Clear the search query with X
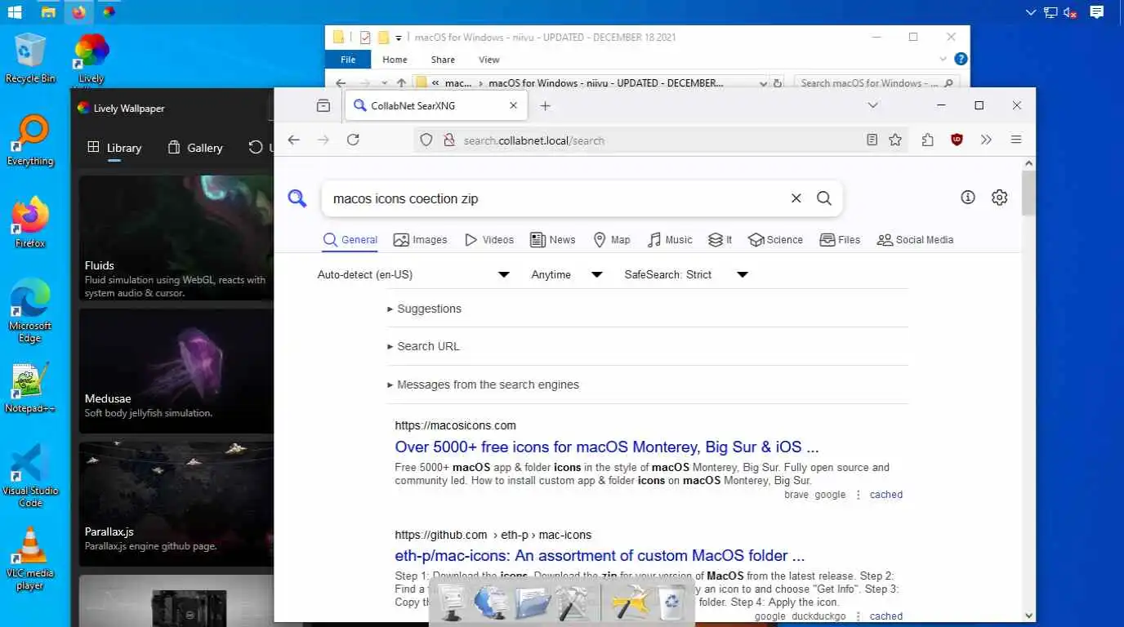This screenshot has width=1124, height=627. click(796, 198)
